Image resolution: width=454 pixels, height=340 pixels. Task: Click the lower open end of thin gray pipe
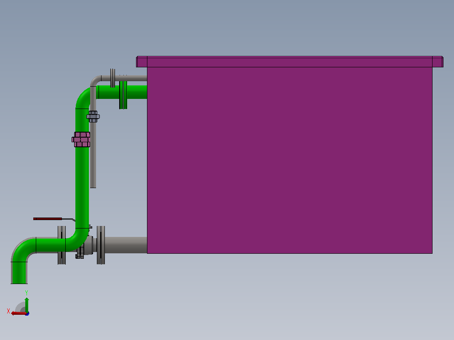(93, 186)
